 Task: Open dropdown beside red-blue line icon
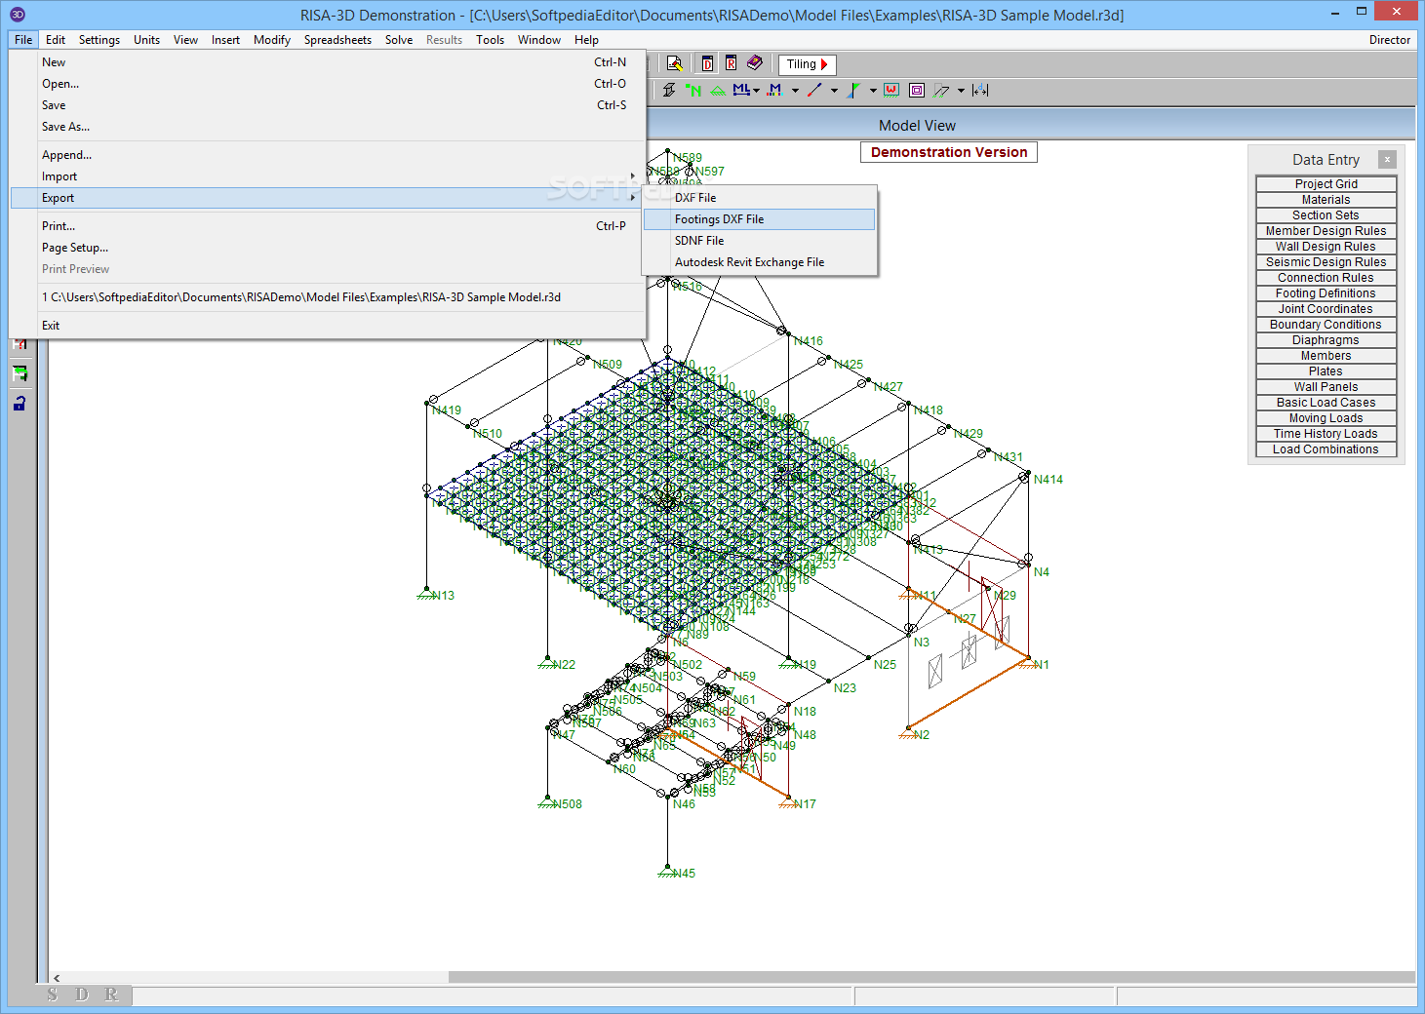click(x=834, y=91)
